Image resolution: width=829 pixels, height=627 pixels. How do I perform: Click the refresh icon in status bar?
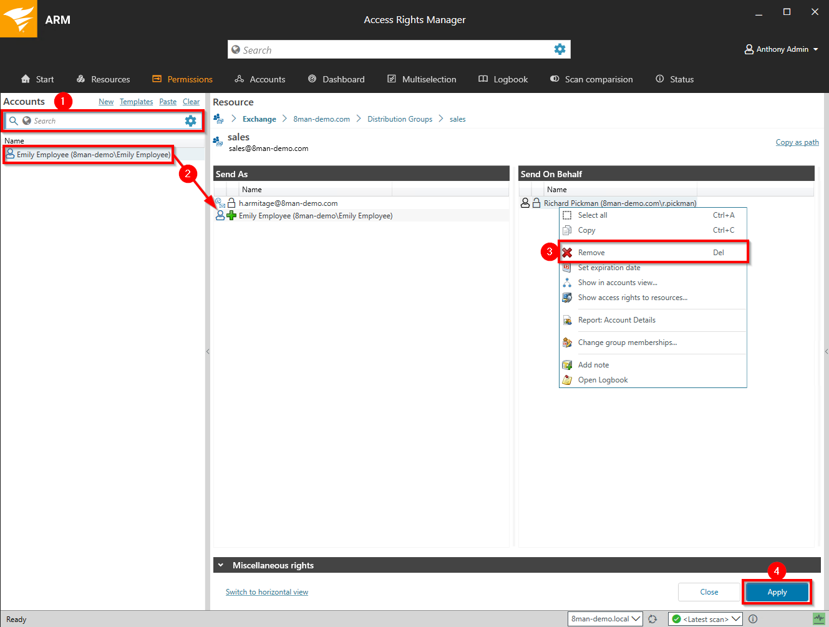(x=652, y=619)
